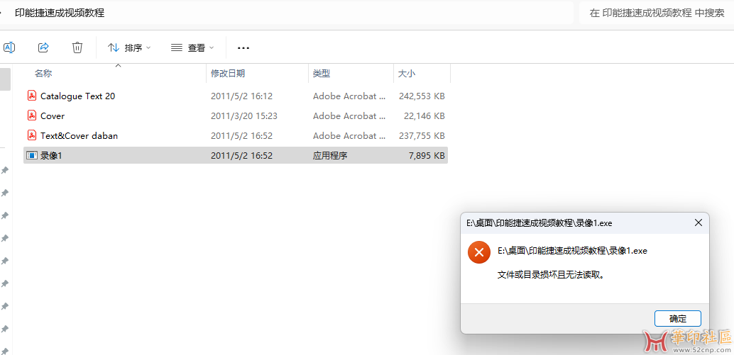This screenshot has height=355, width=734.
Task: Click the 确定 button in error dialog
Action: 678,319
